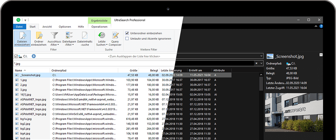The height and width of the screenshot is (140, 336).
Task: Click the 618,48 KB size cell
Action: point(132,119)
